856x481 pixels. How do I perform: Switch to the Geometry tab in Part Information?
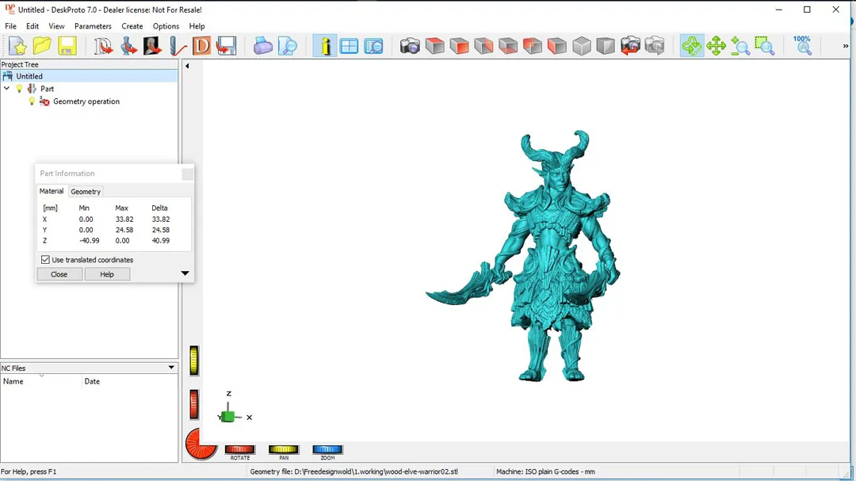86,192
